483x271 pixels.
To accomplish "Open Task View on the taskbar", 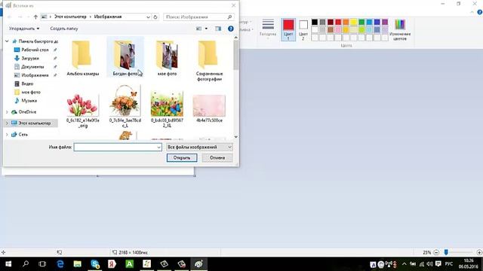I will pos(42,264).
